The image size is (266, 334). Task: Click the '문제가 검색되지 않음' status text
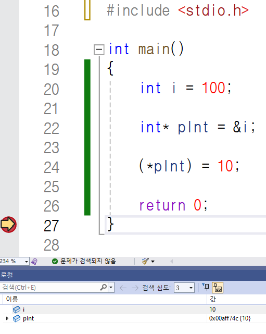[x=88, y=261]
